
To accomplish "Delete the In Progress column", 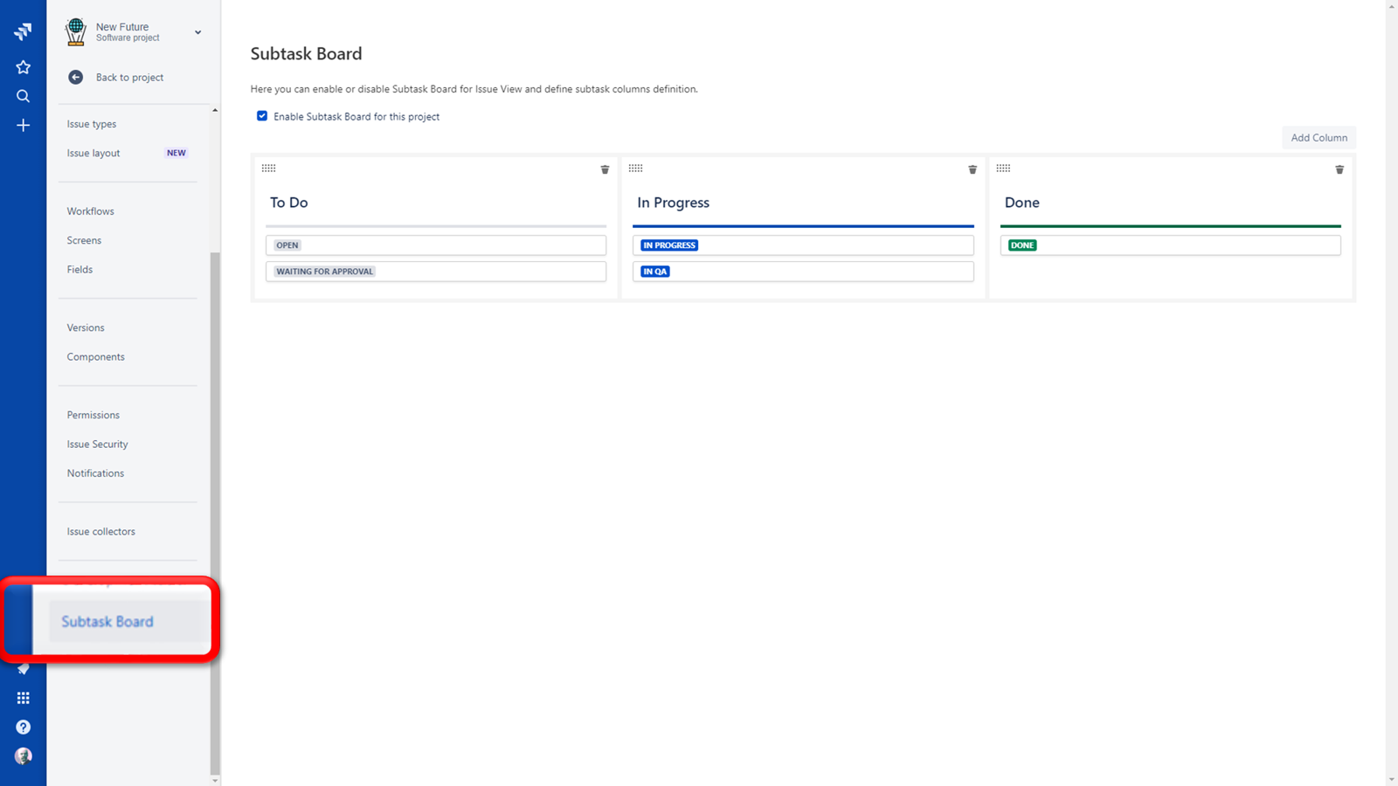I will coord(972,169).
